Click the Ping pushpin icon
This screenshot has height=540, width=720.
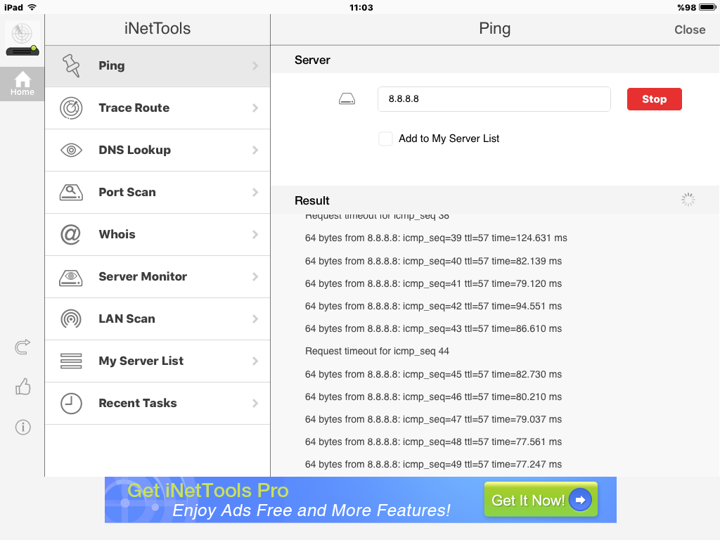click(71, 65)
